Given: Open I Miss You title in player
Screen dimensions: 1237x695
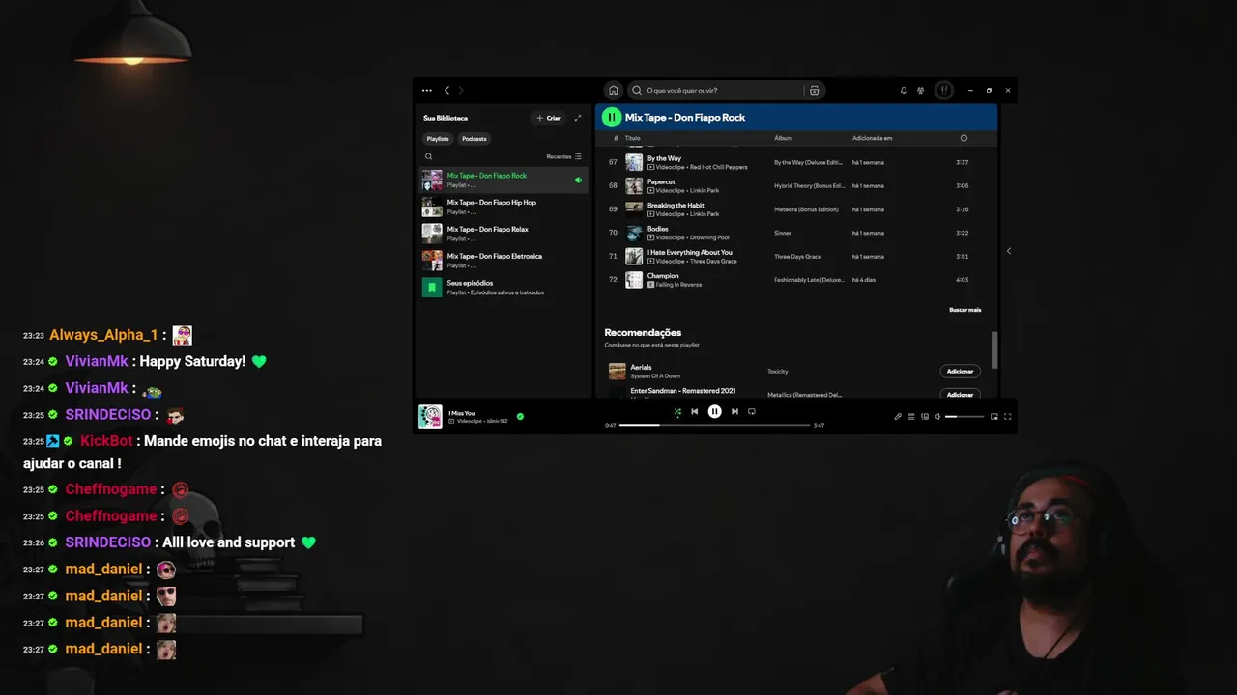Looking at the screenshot, I should [x=462, y=413].
